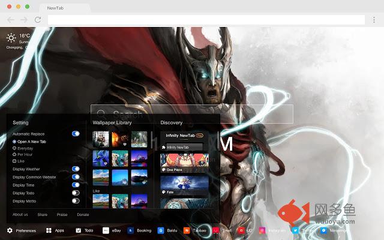
Task: Click the About us link
Action: click(x=20, y=214)
